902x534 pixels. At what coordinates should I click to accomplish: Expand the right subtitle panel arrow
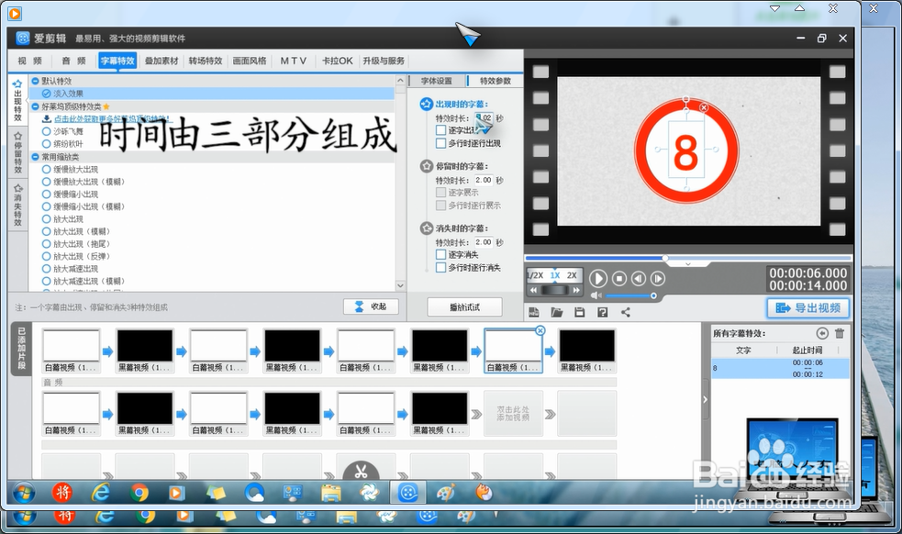click(x=706, y=399)
